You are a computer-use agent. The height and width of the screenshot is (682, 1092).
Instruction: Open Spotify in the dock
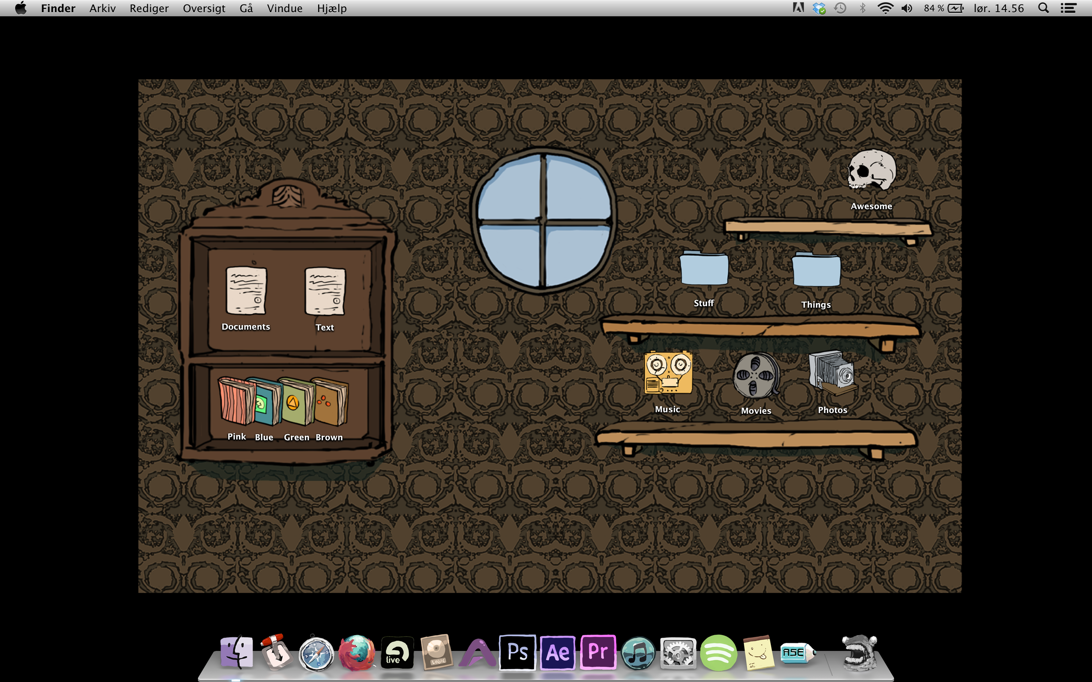tap(718, 652)
